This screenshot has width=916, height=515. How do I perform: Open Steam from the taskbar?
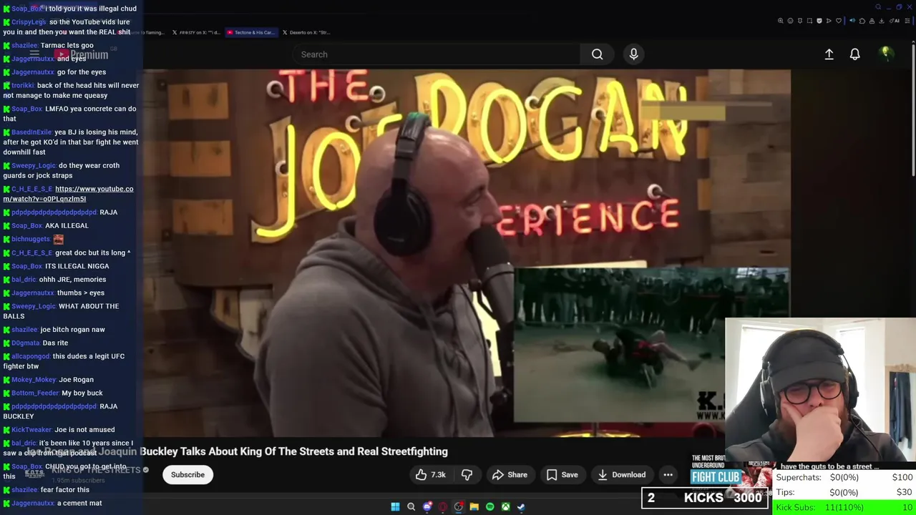pyautogui.click(x=521, y=507)
